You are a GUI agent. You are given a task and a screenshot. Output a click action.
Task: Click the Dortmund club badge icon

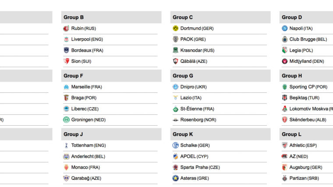175,28
